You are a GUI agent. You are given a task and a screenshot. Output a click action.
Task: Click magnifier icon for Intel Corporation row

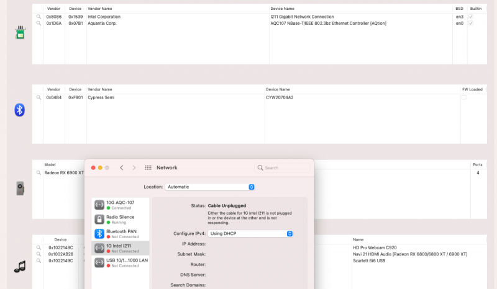click(x=39, y=17)
